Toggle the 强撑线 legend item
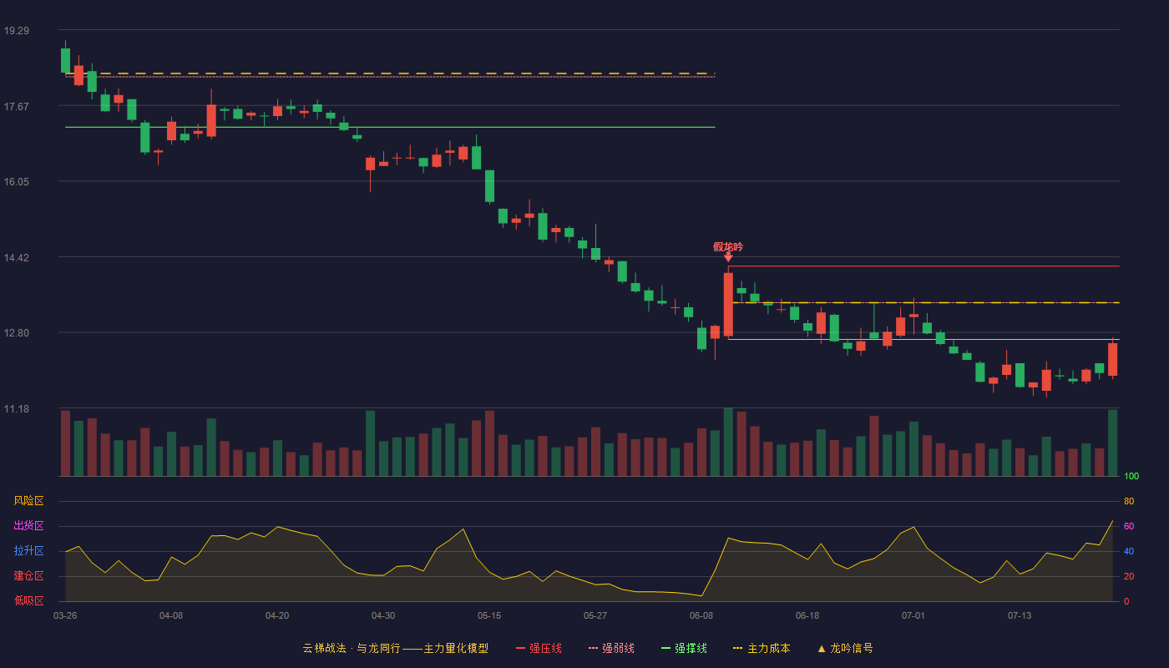The height and width of the screenshot is (668, 1169). tap(684, 648)
